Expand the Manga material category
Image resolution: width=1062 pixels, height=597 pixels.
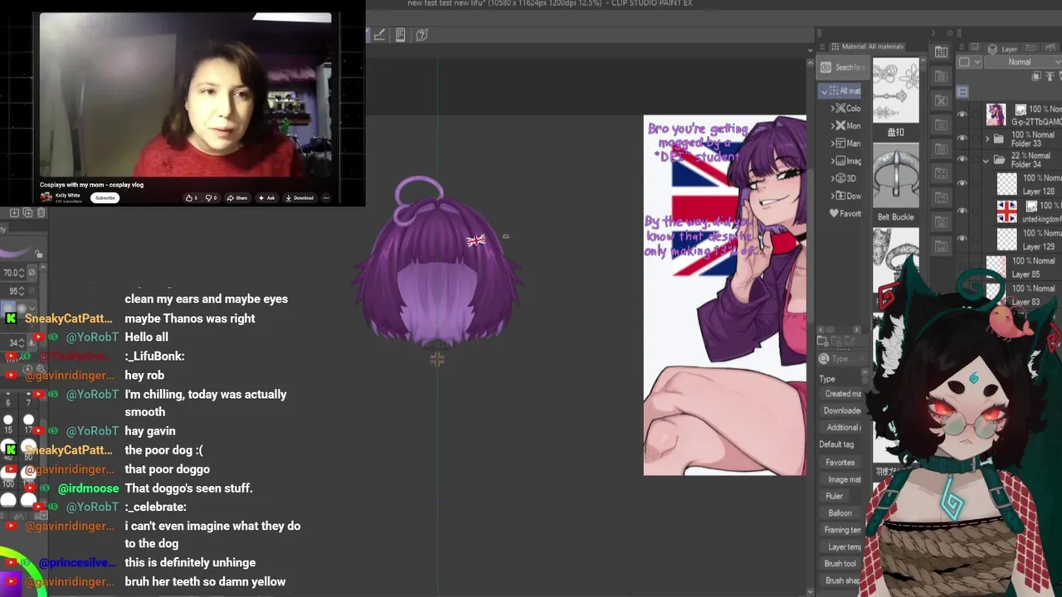coord(833,143)
